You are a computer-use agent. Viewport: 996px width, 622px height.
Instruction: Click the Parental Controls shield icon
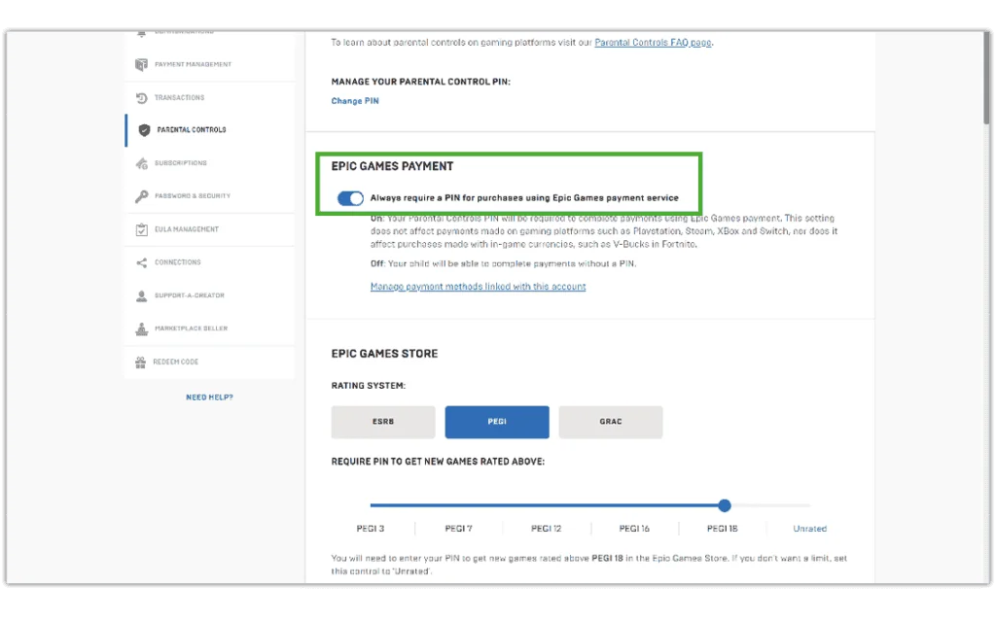pos(144,130)
